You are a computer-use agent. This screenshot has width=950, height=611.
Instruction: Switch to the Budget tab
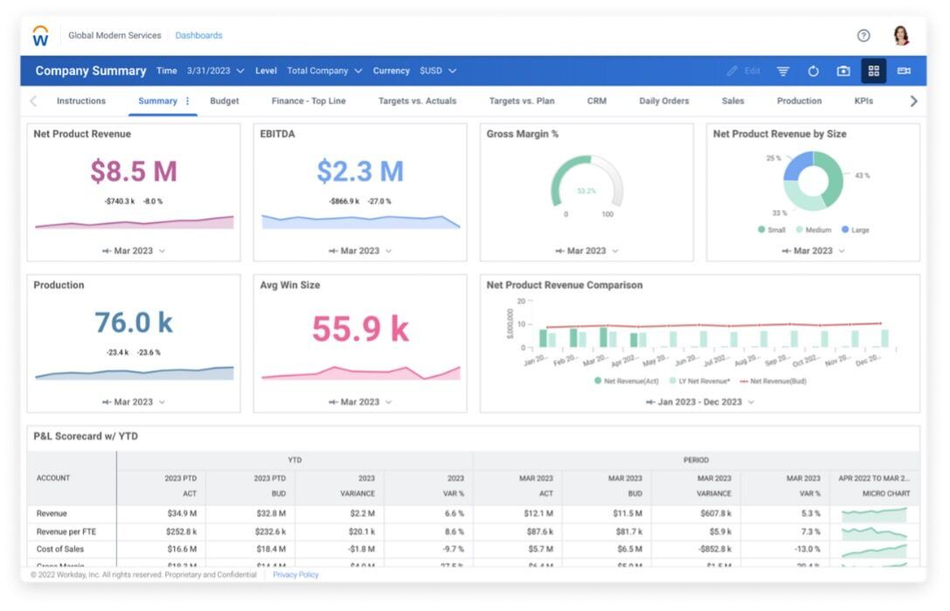pyautogui.click(x=224, y=101)
